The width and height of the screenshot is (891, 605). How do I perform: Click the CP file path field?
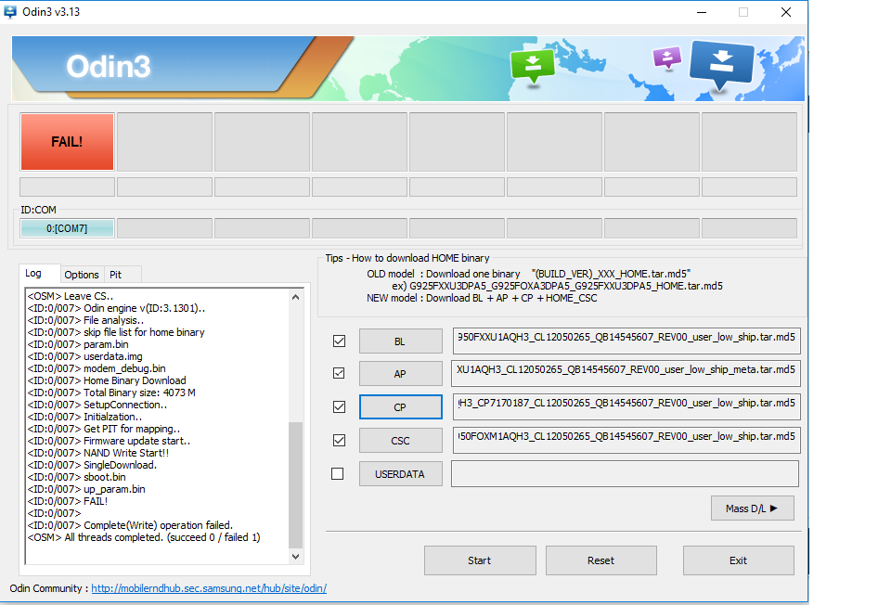coord(626,406)
